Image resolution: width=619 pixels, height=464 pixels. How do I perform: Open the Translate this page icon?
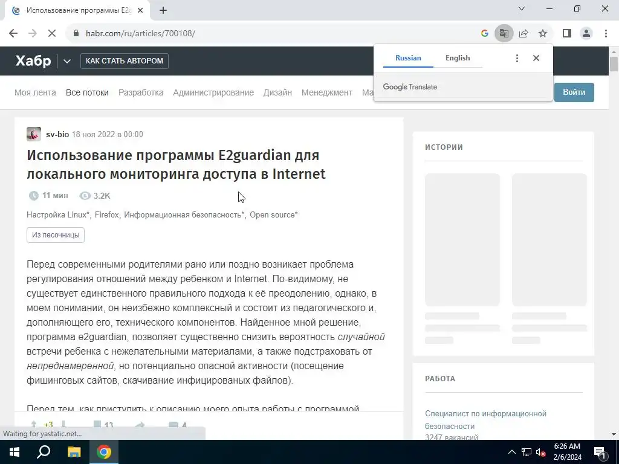504,34
